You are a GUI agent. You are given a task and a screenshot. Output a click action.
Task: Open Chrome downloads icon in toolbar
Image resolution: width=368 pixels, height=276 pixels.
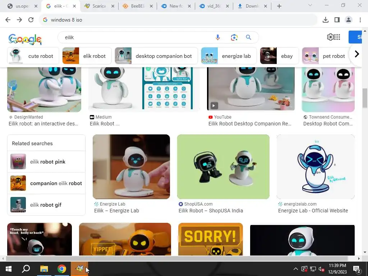[326, 20]
